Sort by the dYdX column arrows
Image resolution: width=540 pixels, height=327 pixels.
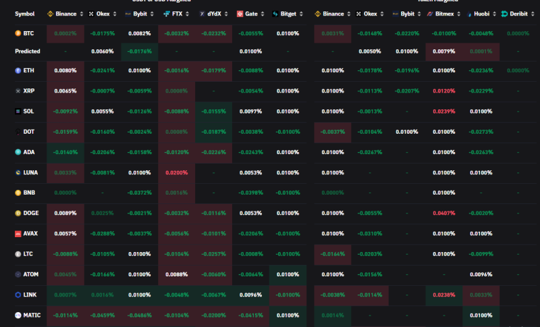click(226, 14)
